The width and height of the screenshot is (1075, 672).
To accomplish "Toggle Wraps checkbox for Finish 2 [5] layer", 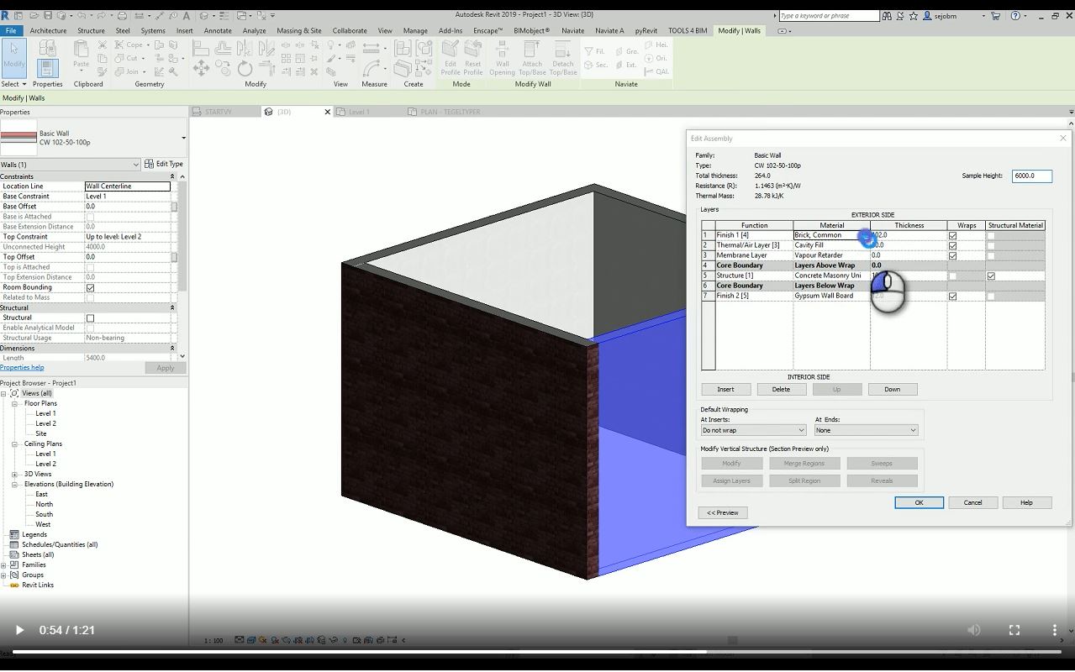I will pos(952,297).
